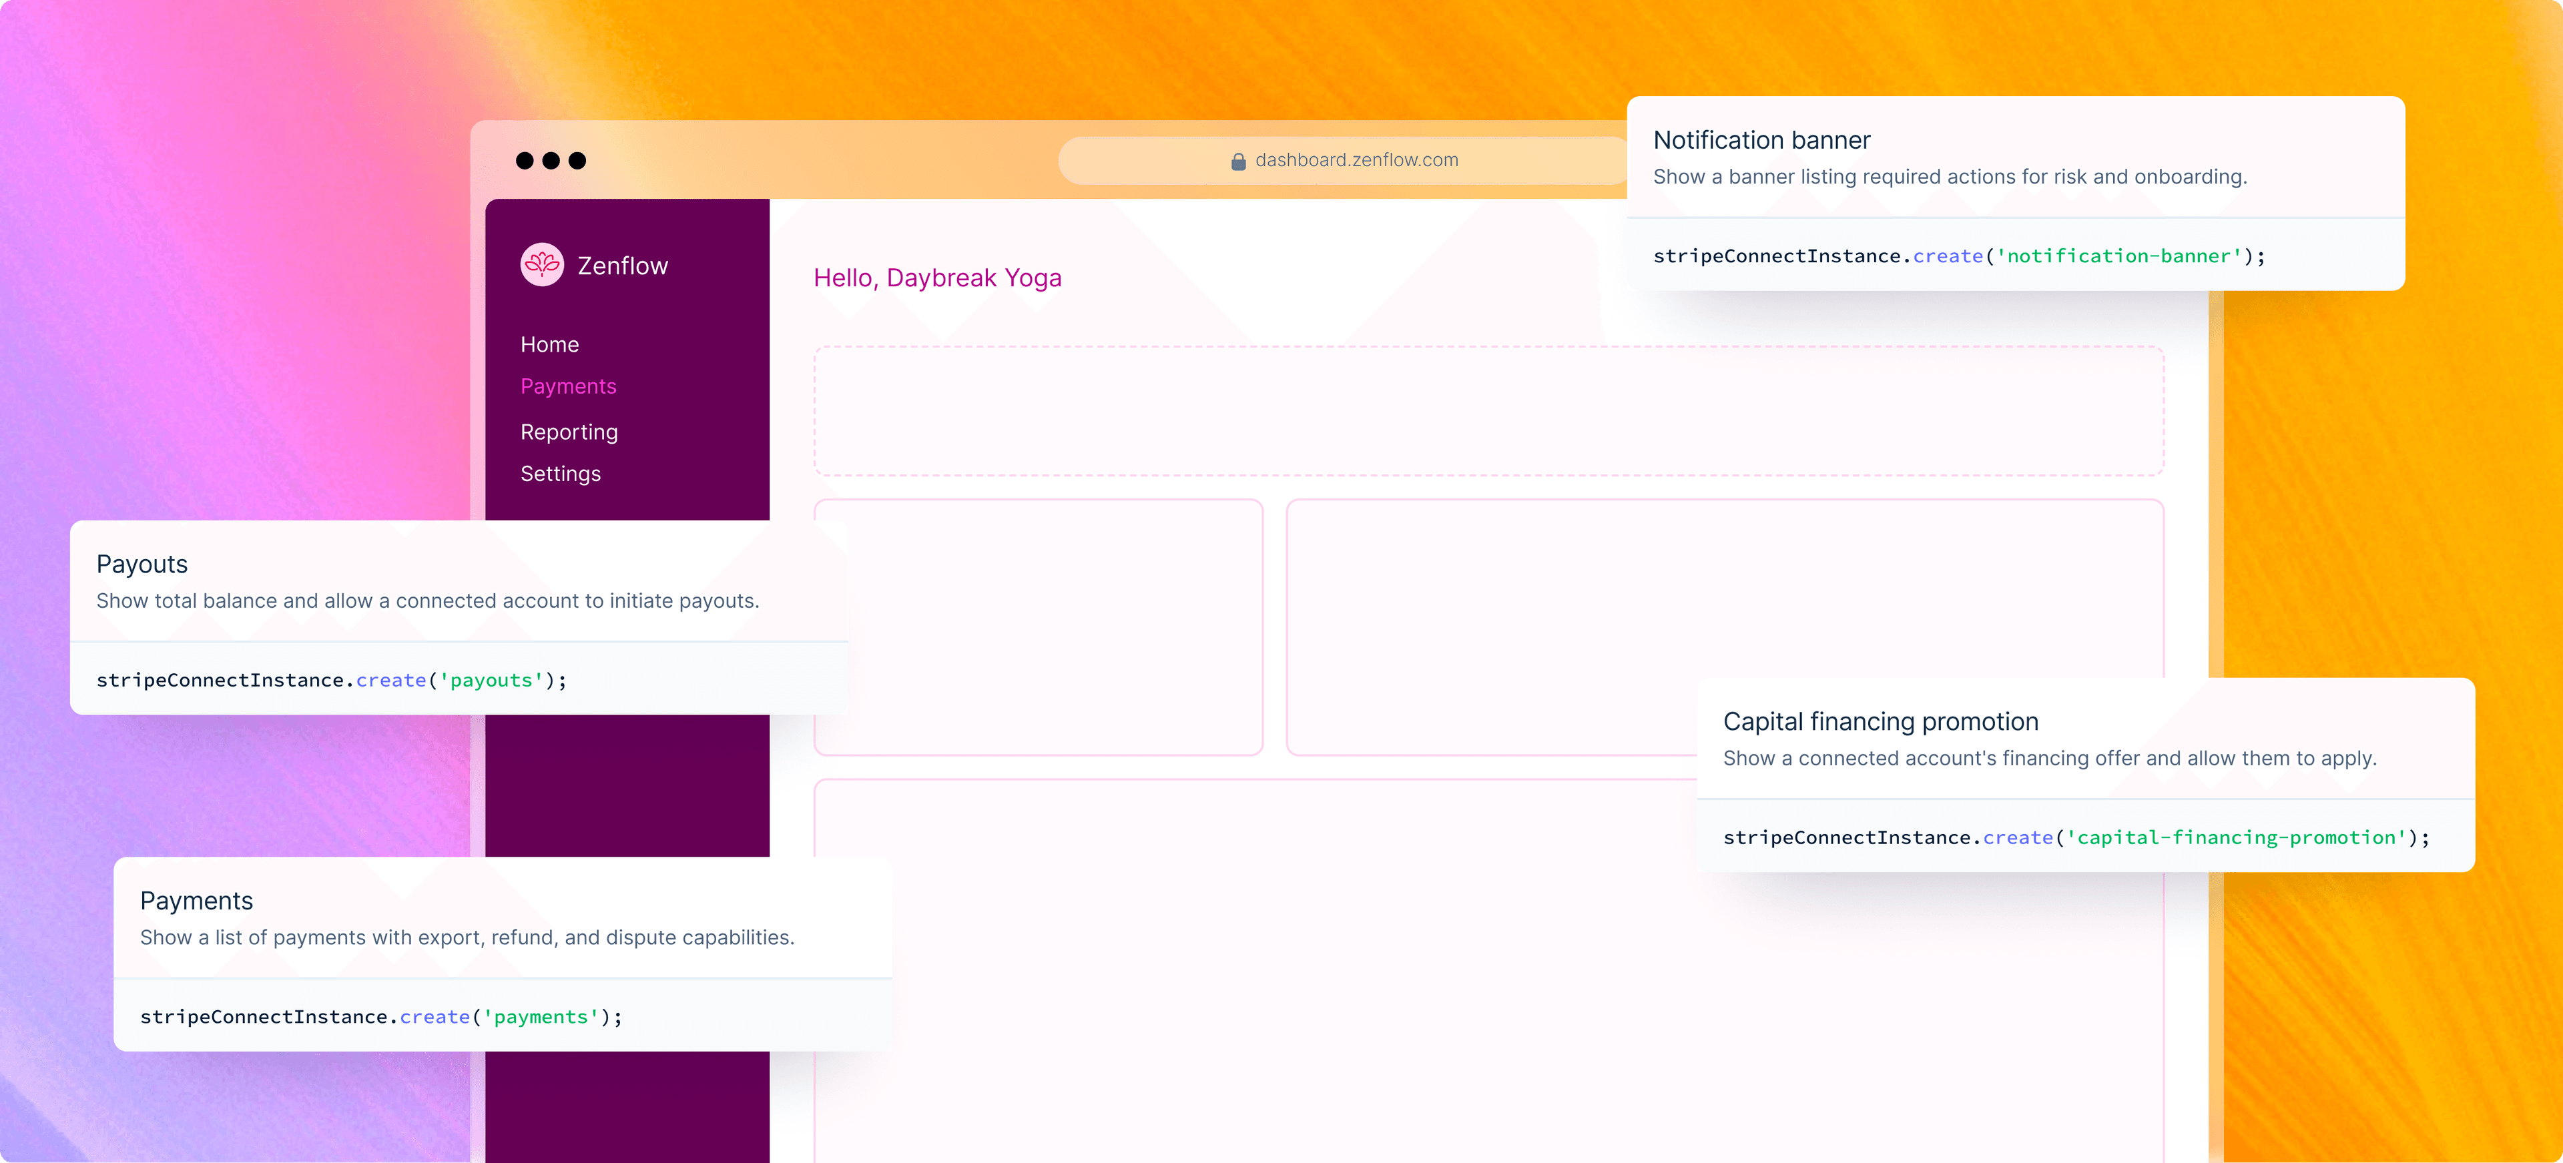Select the payouts create code snippet
Screen dimensions: 2563x1163
tap(331, 679)
